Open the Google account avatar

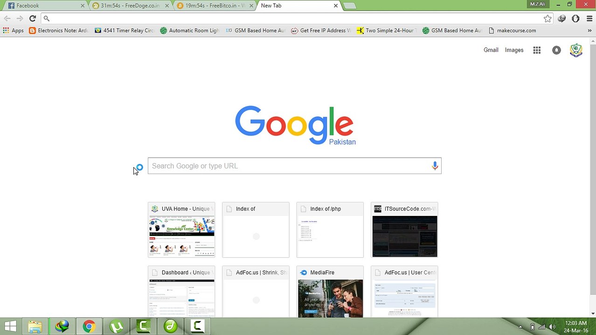pyautogui.click(x=576, y=50)
